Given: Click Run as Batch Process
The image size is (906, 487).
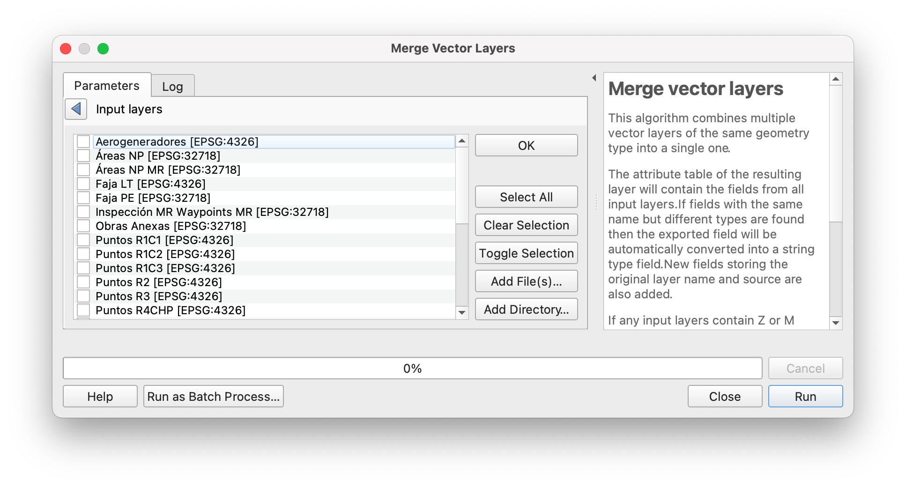Looking at the screenshot, I should (213, 396).
